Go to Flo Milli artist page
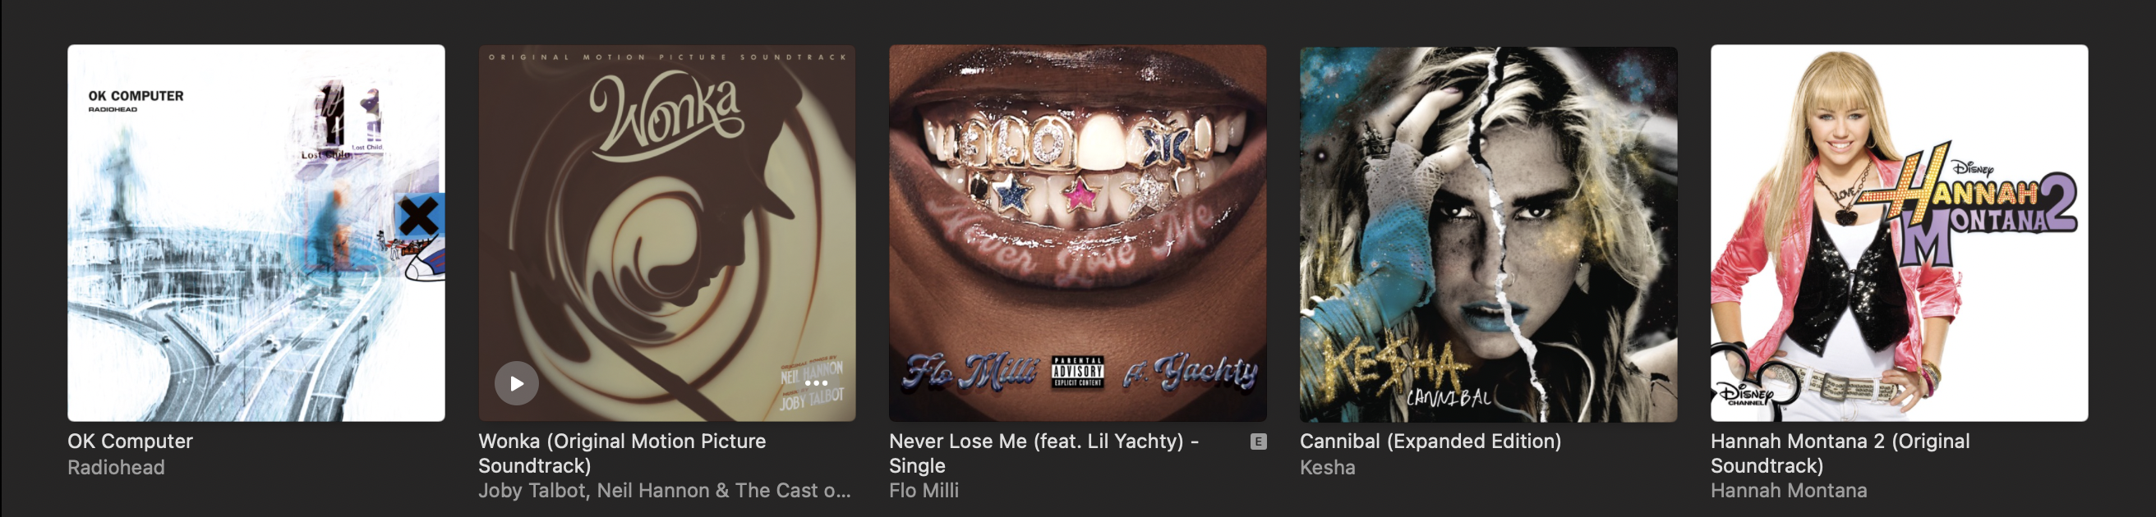2156x517 pixels. pyautogui.click(x=924, y=491)
